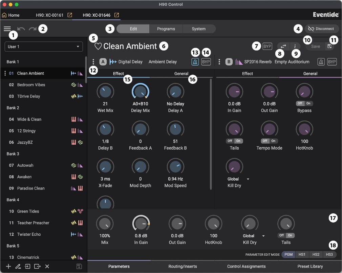Click the rename pencil icon
Image resolution: width=342 pixels, height=273 pixels.
tap(18, 266)
